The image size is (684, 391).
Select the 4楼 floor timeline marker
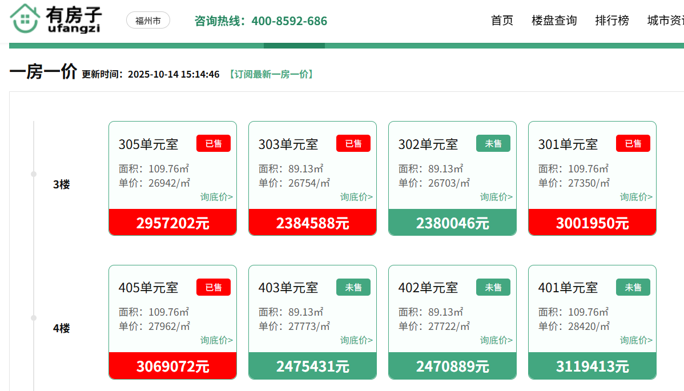pos(34,318)
